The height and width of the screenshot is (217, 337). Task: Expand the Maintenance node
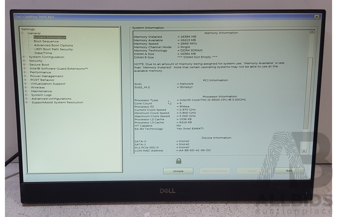pyautogui.click(x=26, y=91)
